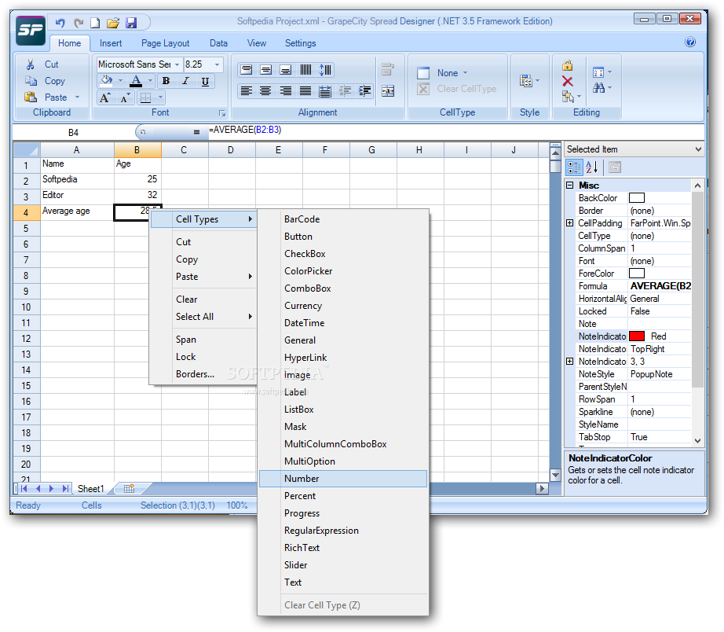Screen dimensions: 724x632
Task: Increase font size with the grow font icon
Action: [x=105, y=97]
